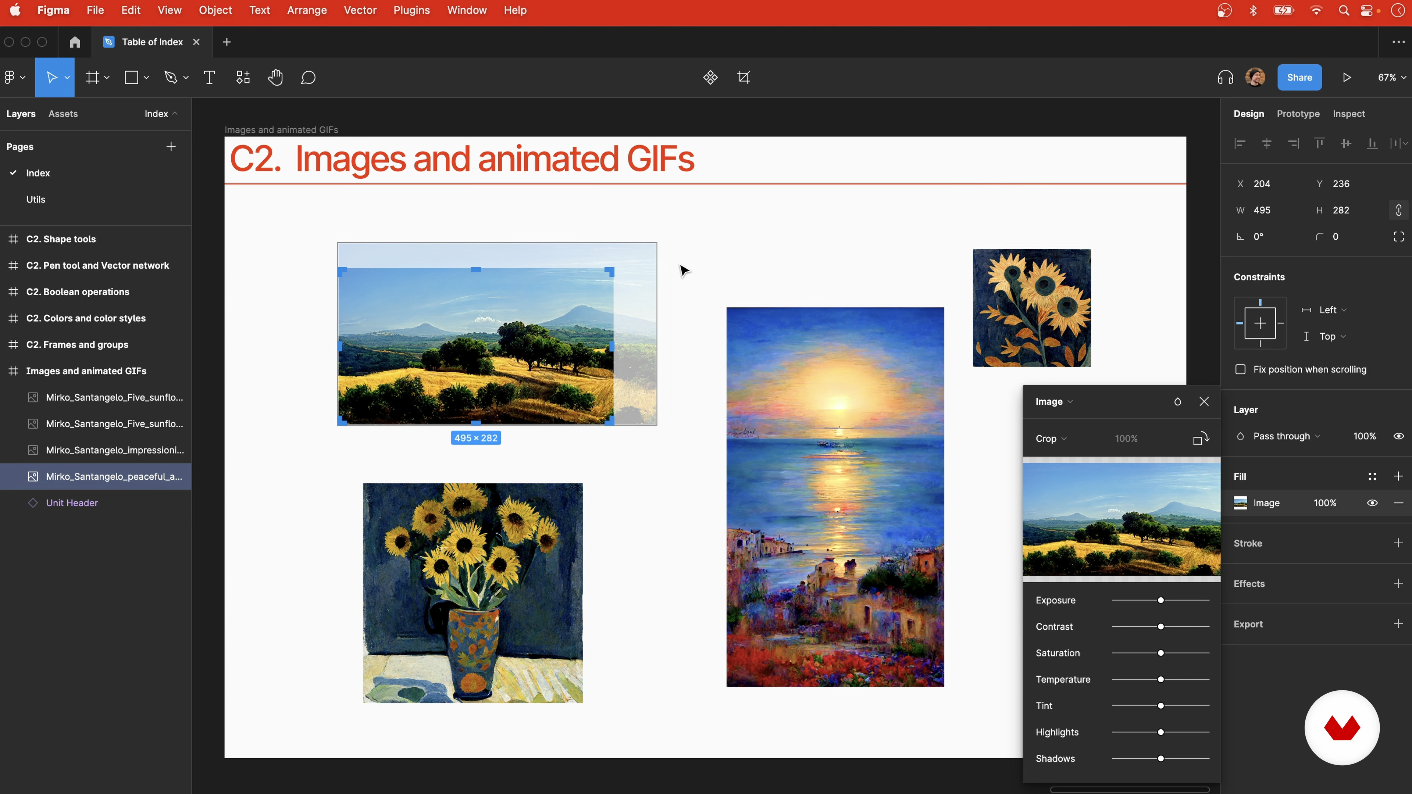Select the Move tool
Screen dimensions: 1412x794
(51, 77)
